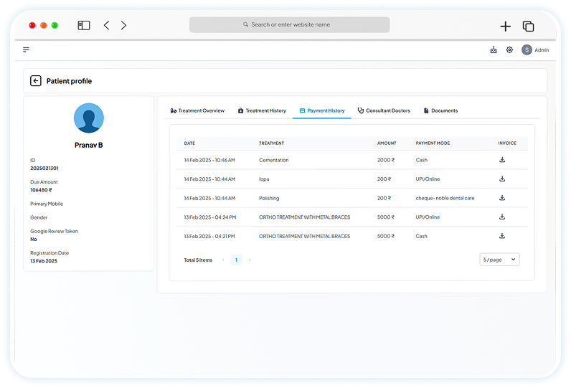Screen dimensions: 571x388
Task: Click cheque - noble dental care payment mode
Action: point(445,199)
